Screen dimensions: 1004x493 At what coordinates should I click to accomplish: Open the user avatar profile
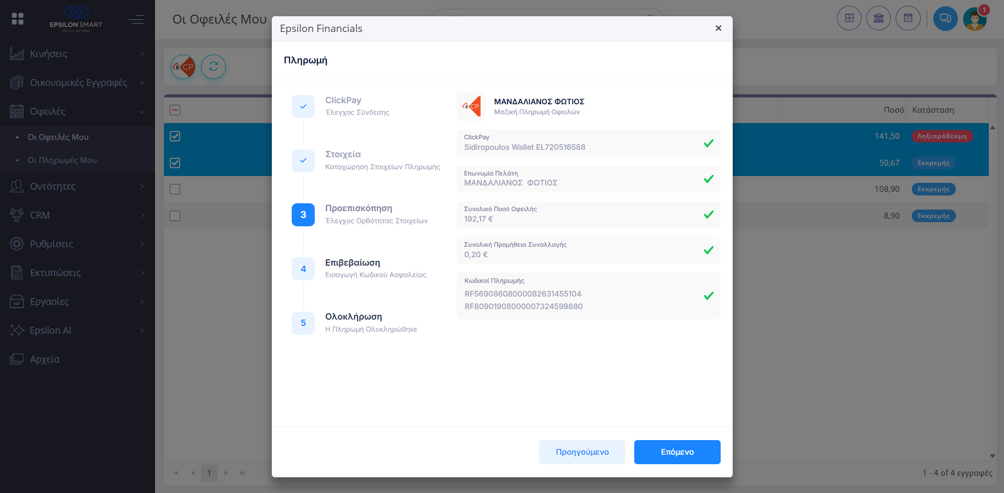(975, 18)
